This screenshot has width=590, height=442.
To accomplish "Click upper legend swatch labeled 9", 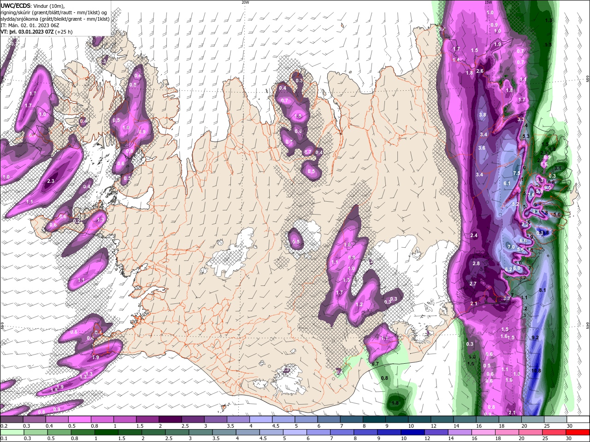I will click(x=396, y=419).
